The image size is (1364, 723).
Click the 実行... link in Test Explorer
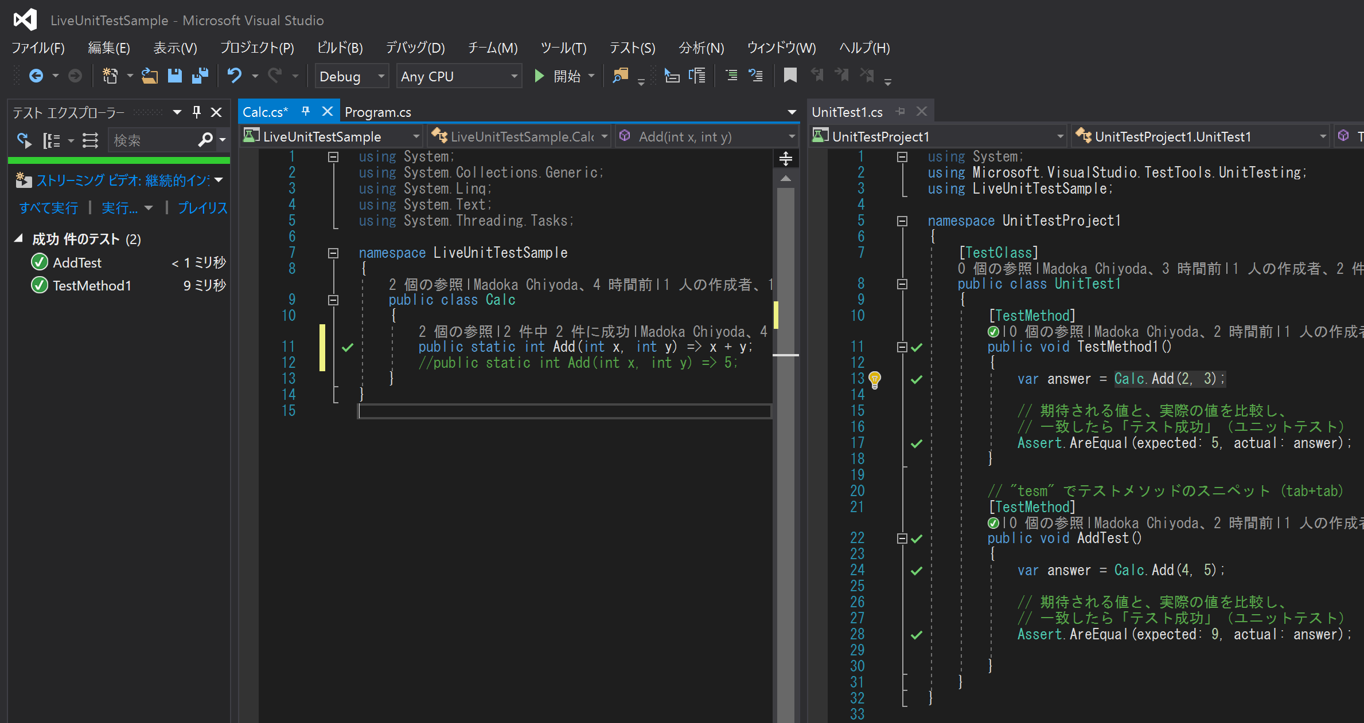click(119, 207)
